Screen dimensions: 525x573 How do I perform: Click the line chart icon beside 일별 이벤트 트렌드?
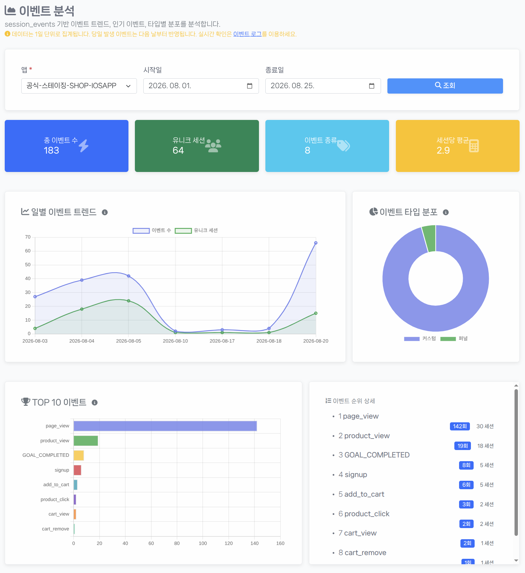[x=25, y=211]
